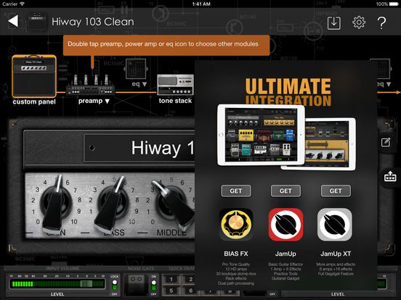This screenshot has height=300, width=401.
Task: Select the tone stack module
Action: pos(175,85)
